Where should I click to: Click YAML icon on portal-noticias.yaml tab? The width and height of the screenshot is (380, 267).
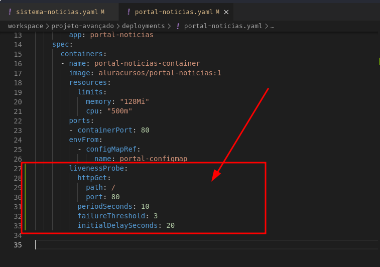click(x=129, y=11)
